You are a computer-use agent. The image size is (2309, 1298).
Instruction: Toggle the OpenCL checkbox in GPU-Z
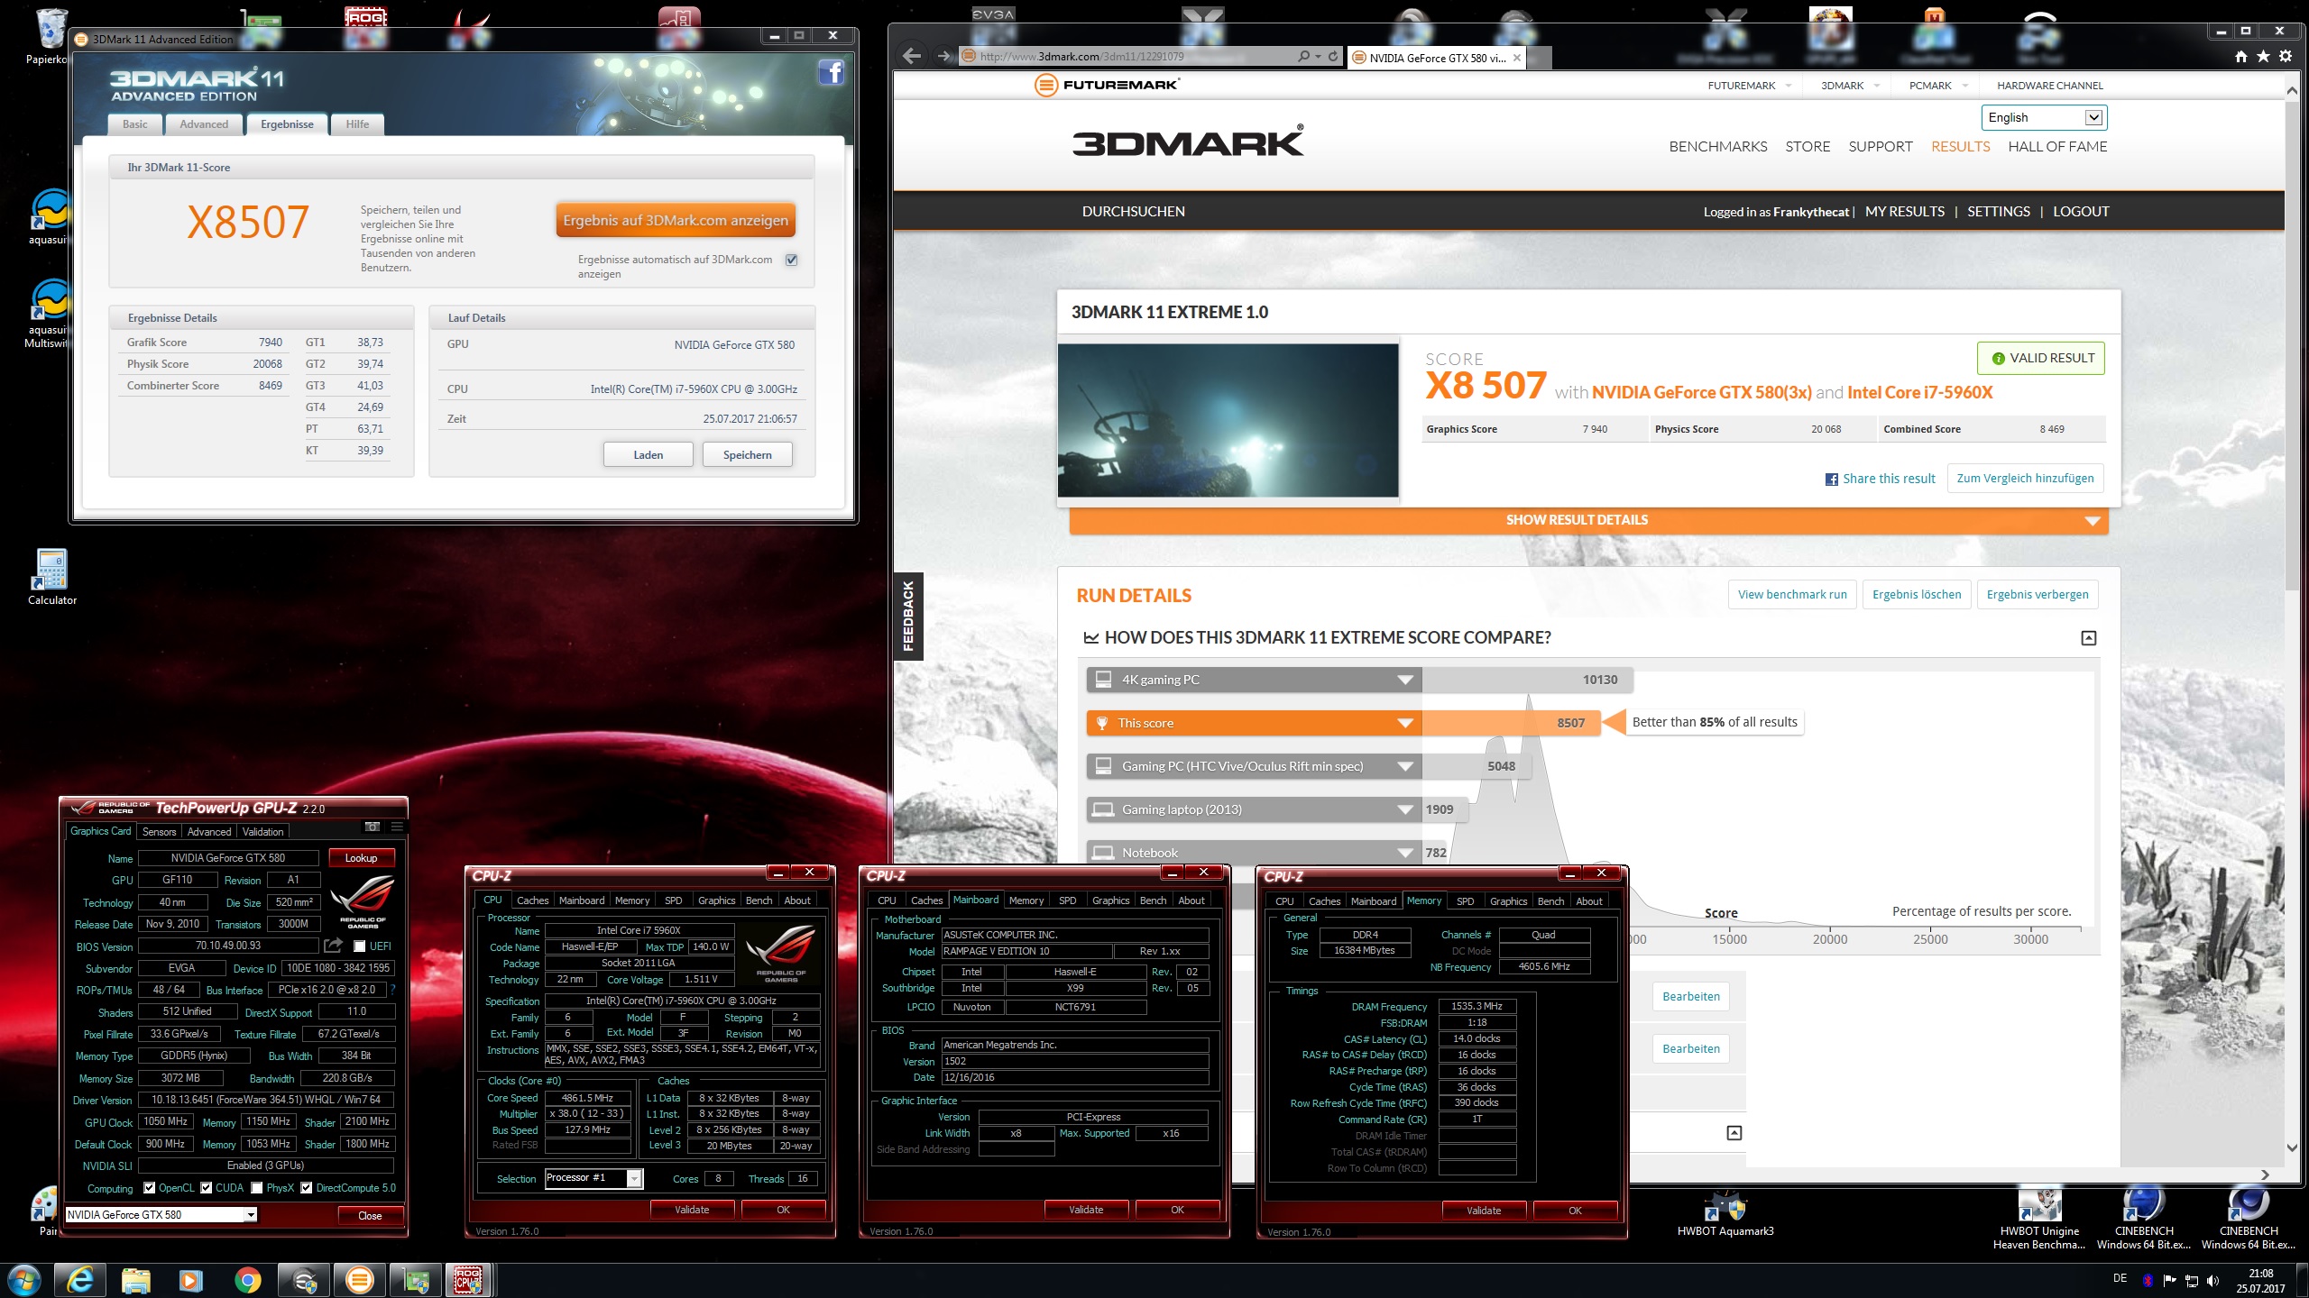[150, 1188]
